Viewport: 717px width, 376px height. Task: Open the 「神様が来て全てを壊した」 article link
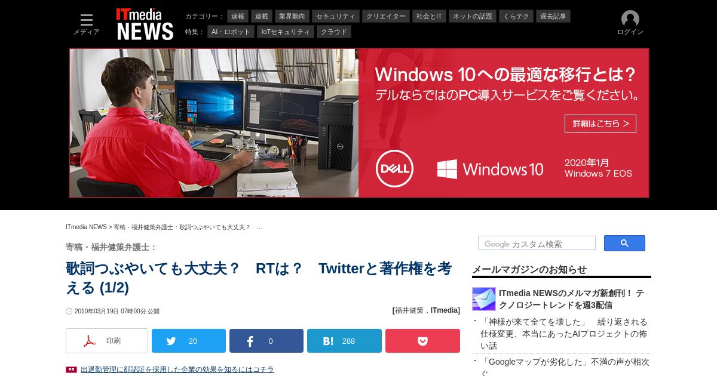pos(564,334)
